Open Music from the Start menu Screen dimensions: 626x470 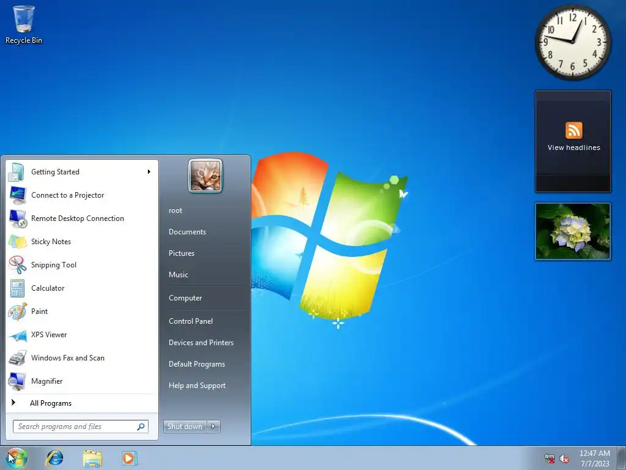pyautogui.click(x=179, y=275)
